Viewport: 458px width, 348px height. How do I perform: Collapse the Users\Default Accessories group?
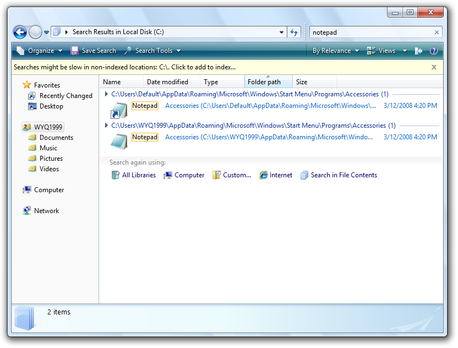coord(107,94)
